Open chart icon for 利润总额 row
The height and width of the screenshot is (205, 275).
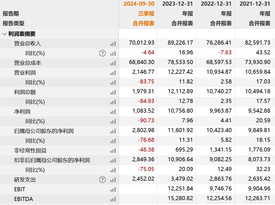tap(113, 92)
